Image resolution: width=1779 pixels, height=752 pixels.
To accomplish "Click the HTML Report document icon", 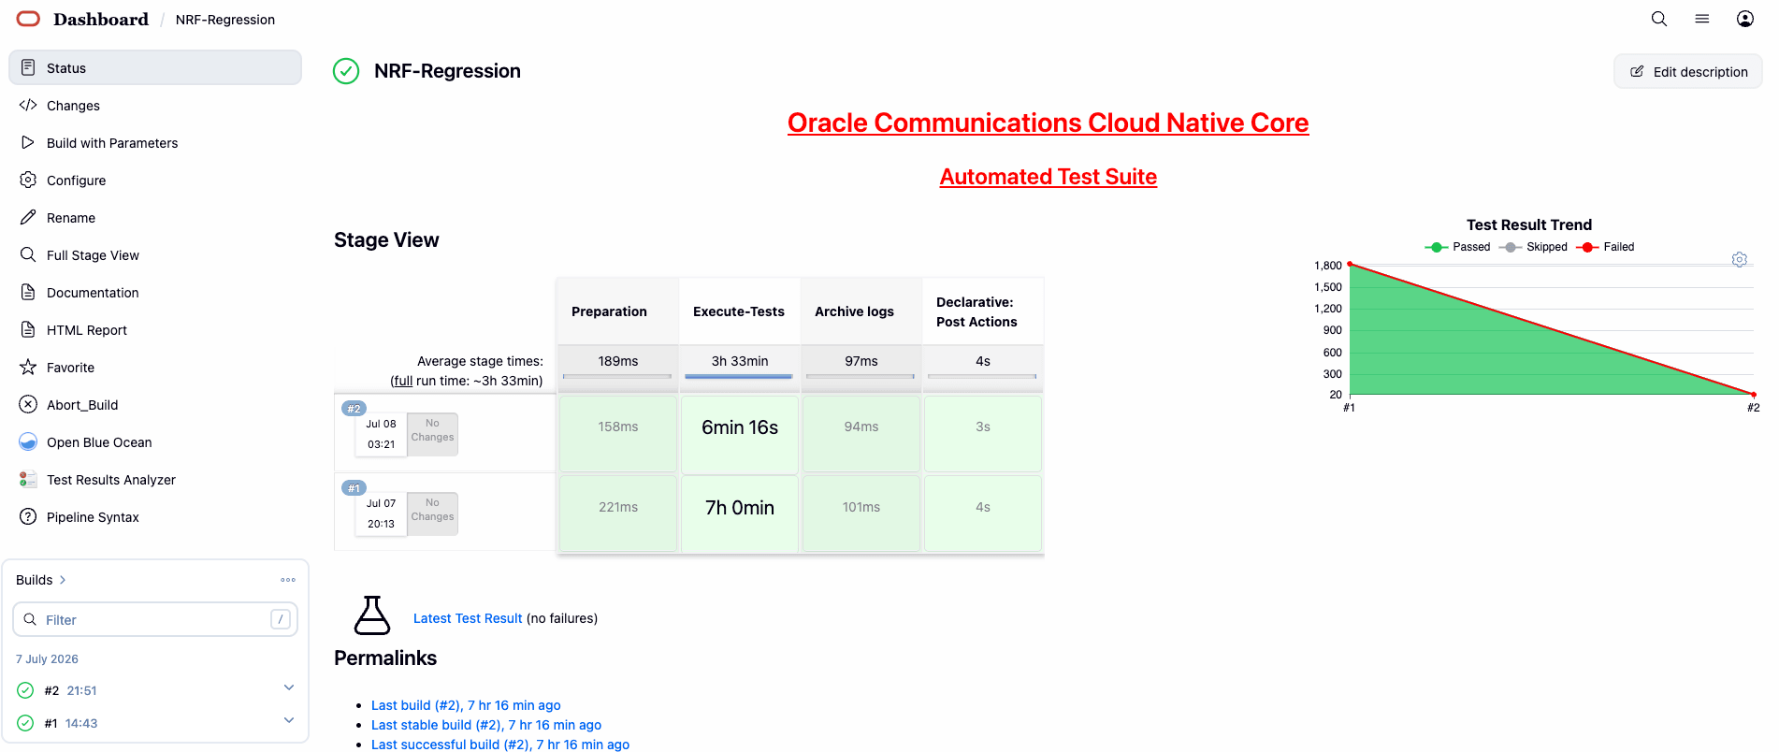I will [x=28, y=329].
